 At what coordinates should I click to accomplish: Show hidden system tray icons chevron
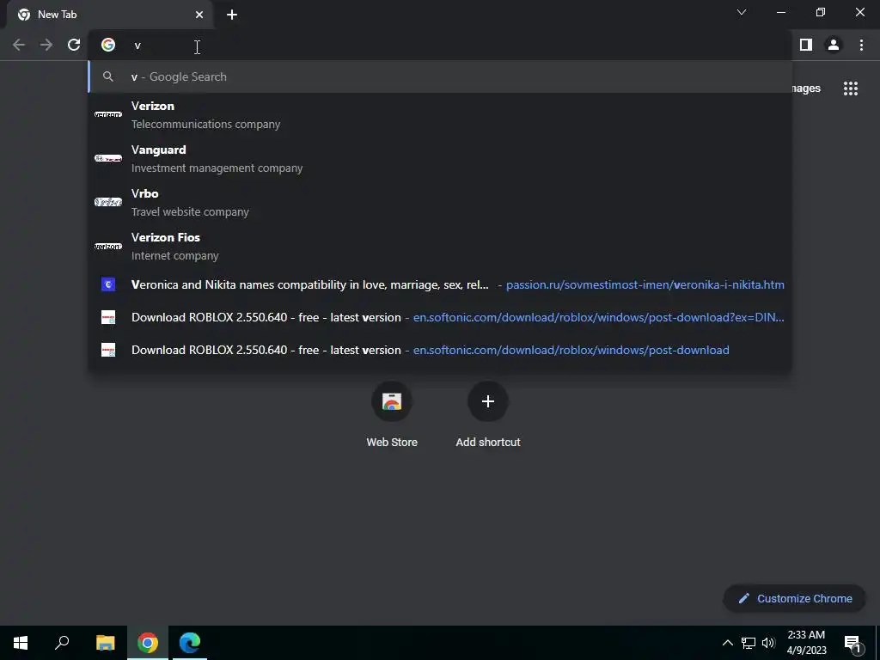point(727,643)
